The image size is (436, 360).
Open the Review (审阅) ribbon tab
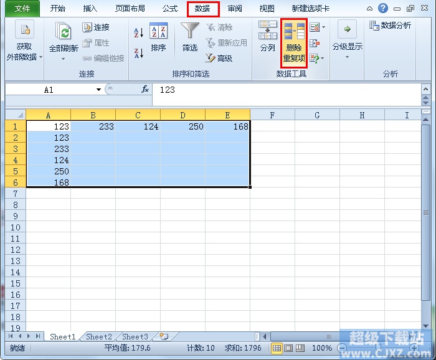point(235,9)
